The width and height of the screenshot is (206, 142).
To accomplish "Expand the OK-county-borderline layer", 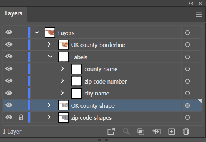I will coord(49,44).
